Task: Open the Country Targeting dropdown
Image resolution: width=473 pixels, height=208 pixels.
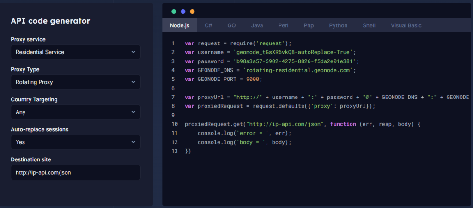Action: (75, 112)
